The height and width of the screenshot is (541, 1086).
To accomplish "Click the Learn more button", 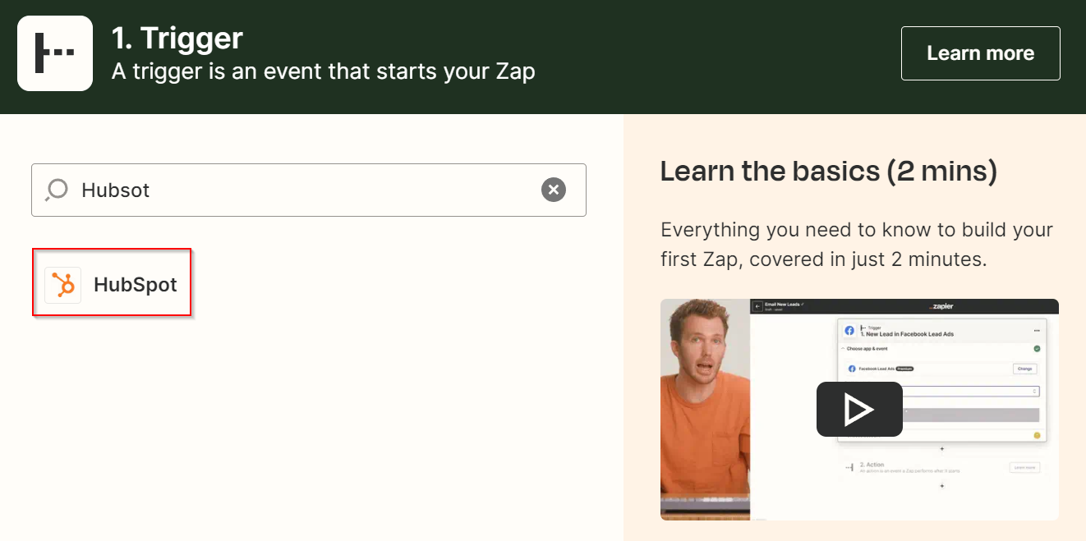I will pyautogui.click(x=980, y=53).
